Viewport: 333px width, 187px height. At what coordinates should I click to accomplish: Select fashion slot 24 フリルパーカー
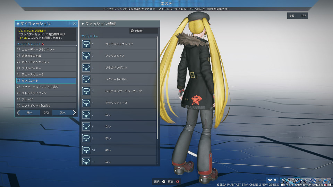click(x=46, y=68)
